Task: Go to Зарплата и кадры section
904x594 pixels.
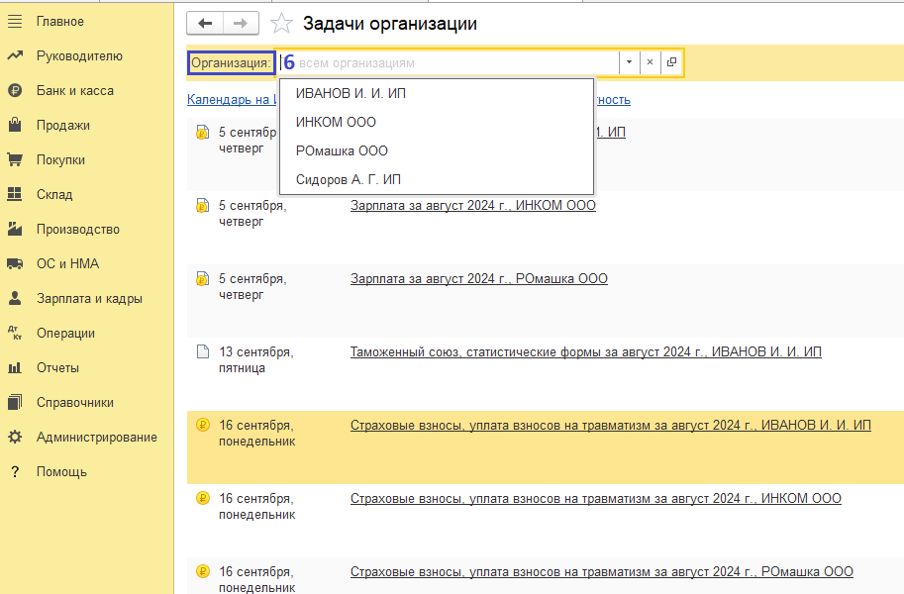Action: click(89, 298)
